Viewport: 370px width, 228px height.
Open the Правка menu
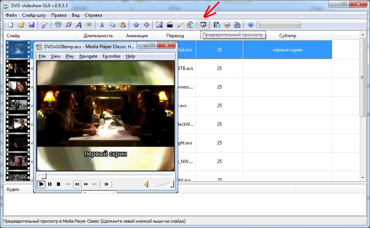tap(59, 15)
